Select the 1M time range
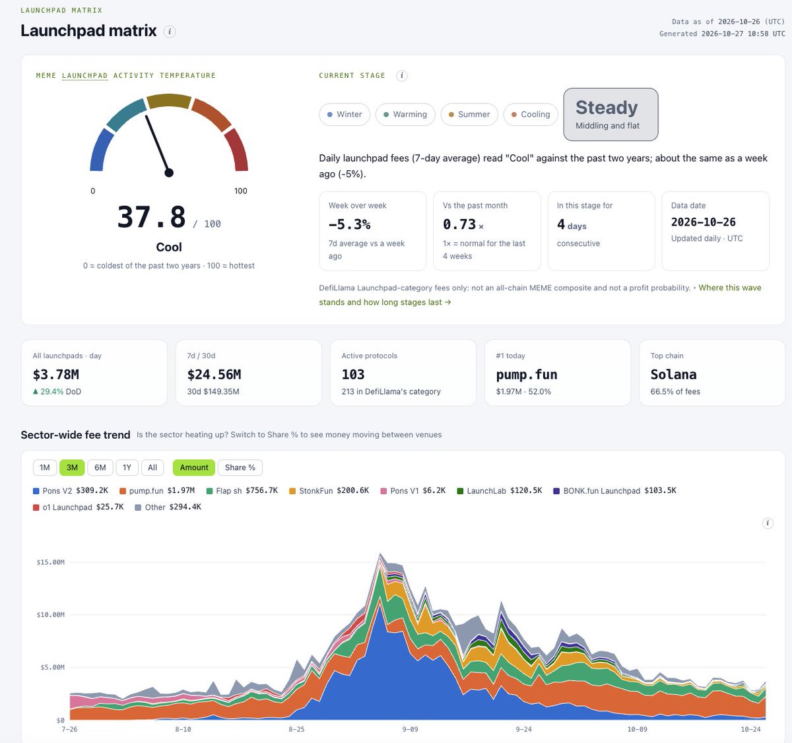This screenshot has width=792, height=743. coord(45,468)
